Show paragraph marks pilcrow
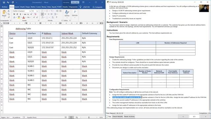Screen dimensions: 211x119 pos(57,18)
